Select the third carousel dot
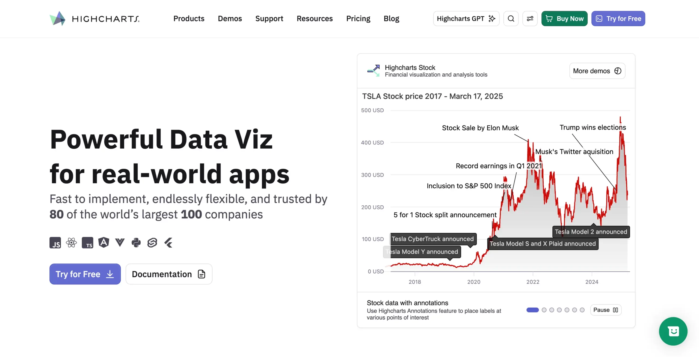Image resolution: width=699 pixels, height=357 pixels. click(x=552, y=310)
